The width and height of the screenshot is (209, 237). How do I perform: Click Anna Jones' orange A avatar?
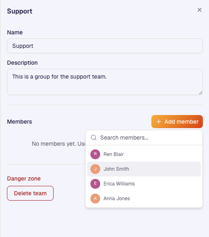[x=95, y=199]
